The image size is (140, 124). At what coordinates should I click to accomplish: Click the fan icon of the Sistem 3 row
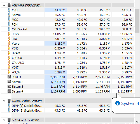click(9, 87)
